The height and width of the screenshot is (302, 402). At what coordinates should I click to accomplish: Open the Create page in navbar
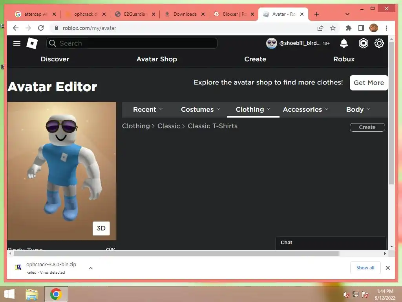pyautogui.click(x=255, y=59)
